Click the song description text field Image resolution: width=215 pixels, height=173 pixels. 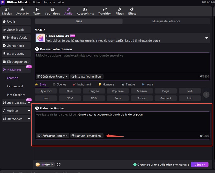click(x=122, y=63)
